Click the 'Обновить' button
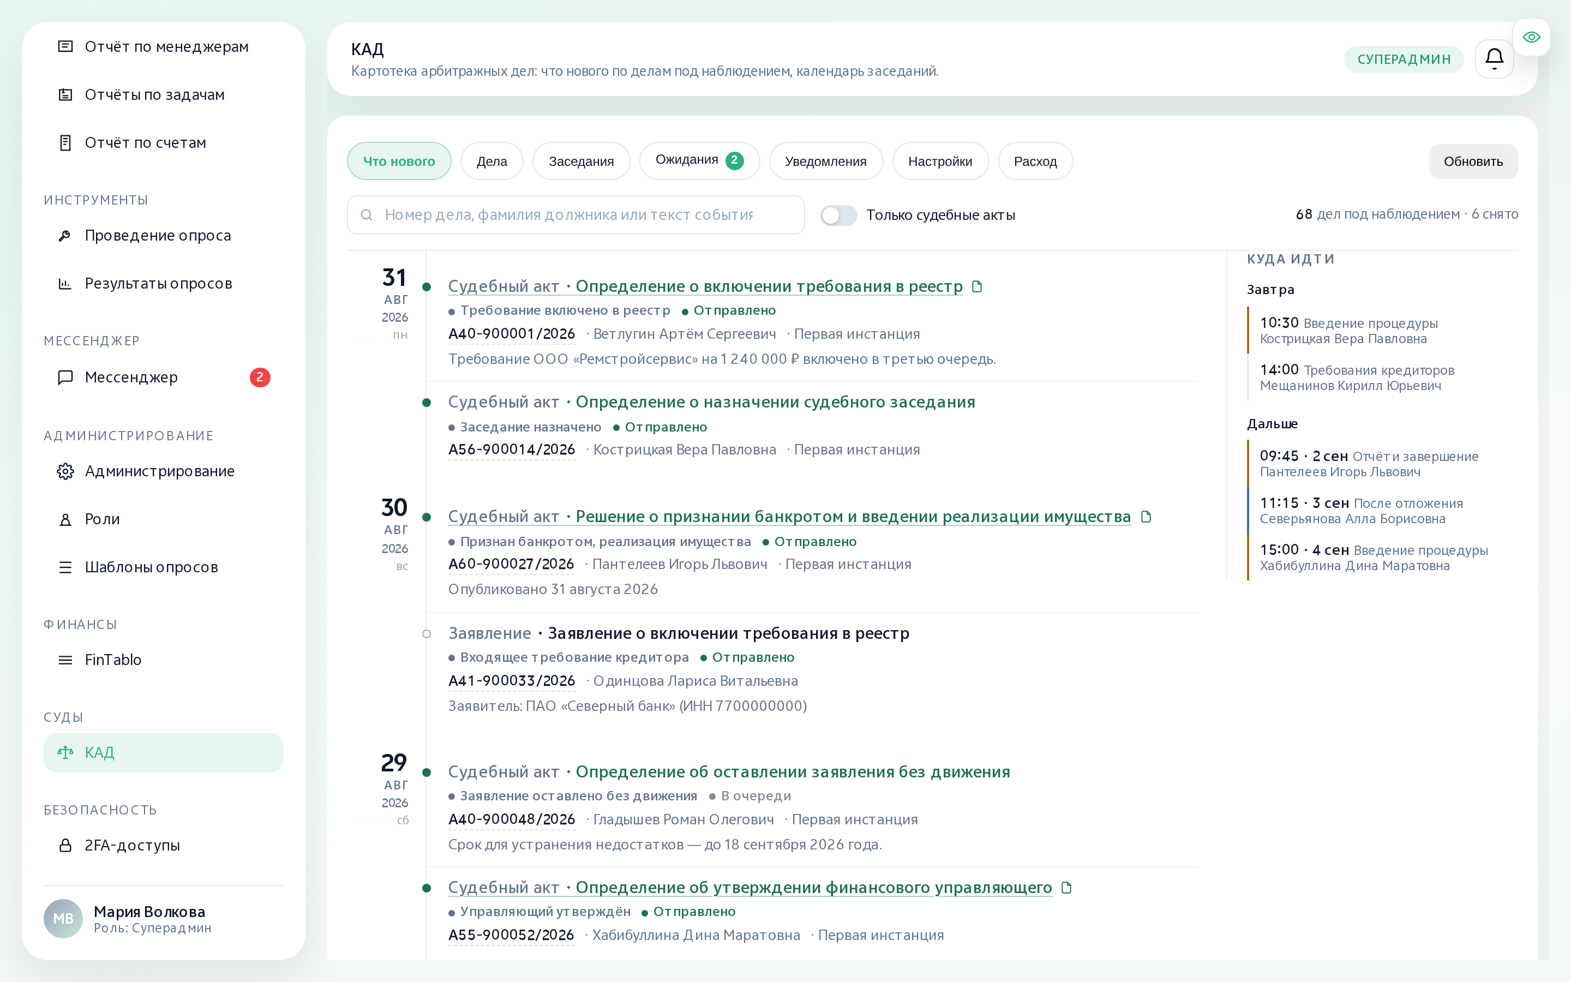1571x982 pixels. point(1473,161)
